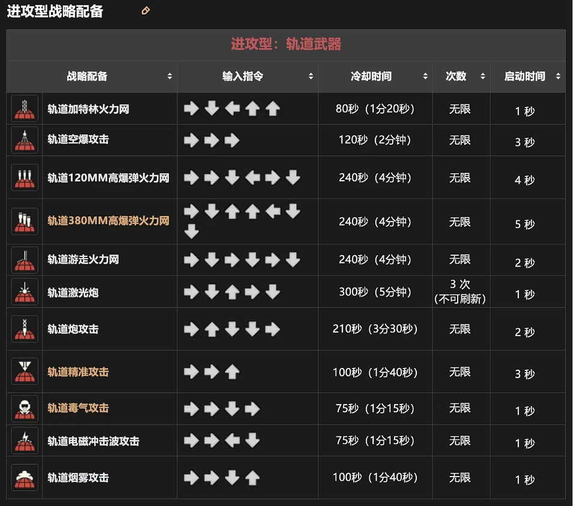This screenshot has width=573, height=506.
Task: Click the 轨道电磁冲击波攻击 lightning icon
Action: 25,441
